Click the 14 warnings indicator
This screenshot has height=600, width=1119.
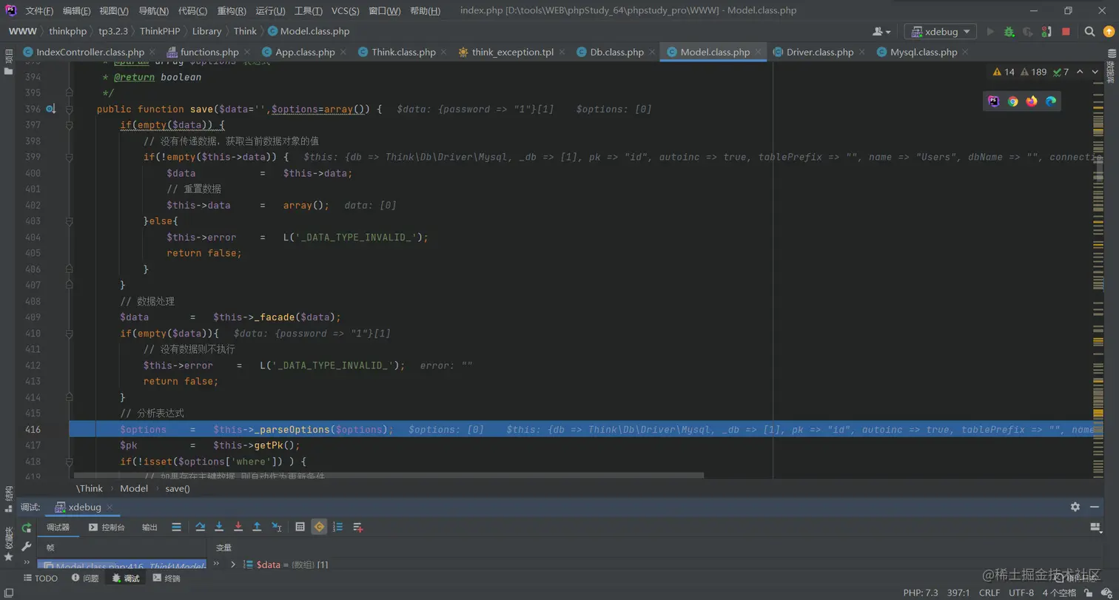click(x=1004, y=72)
